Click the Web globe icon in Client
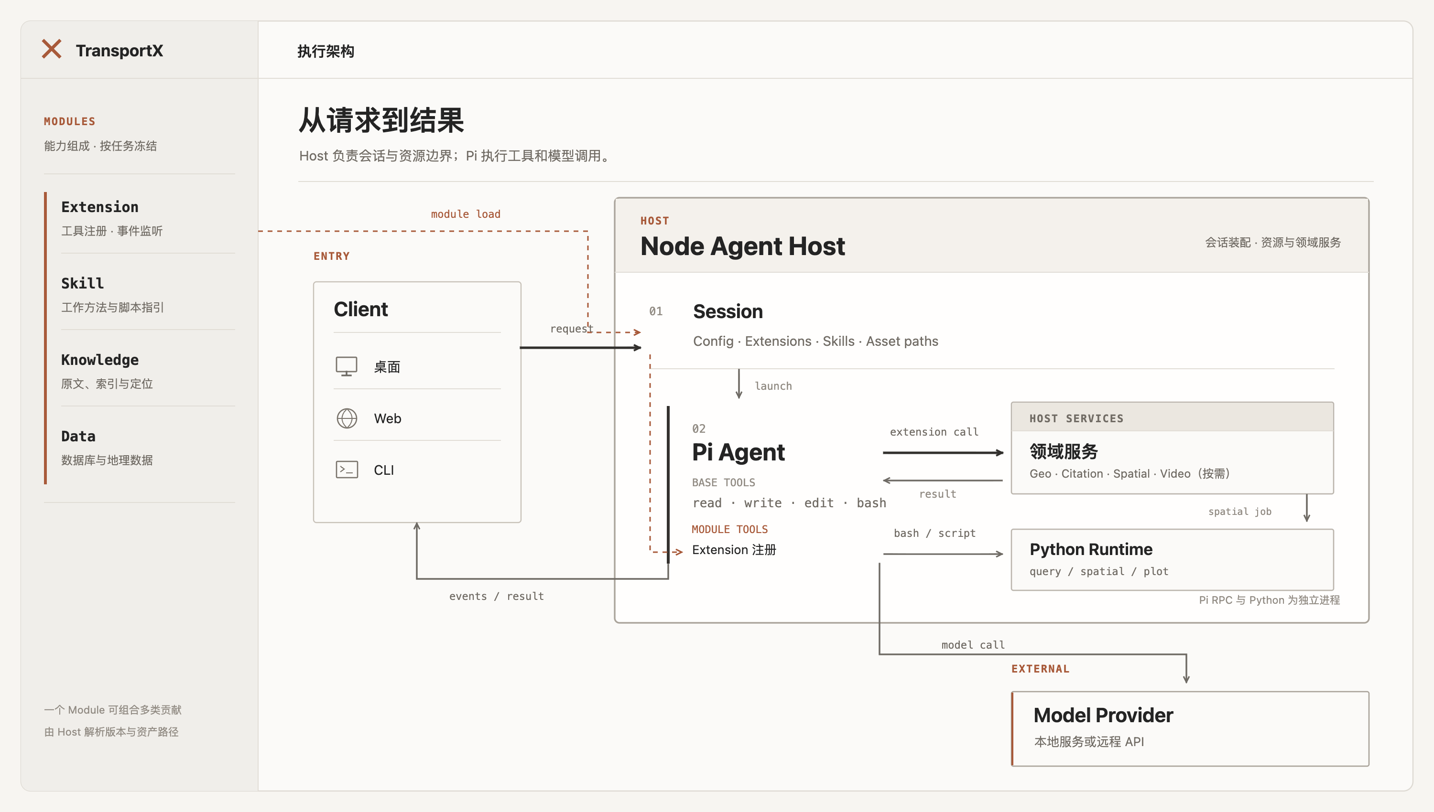The image size is (1434, 812). [347, 418]
